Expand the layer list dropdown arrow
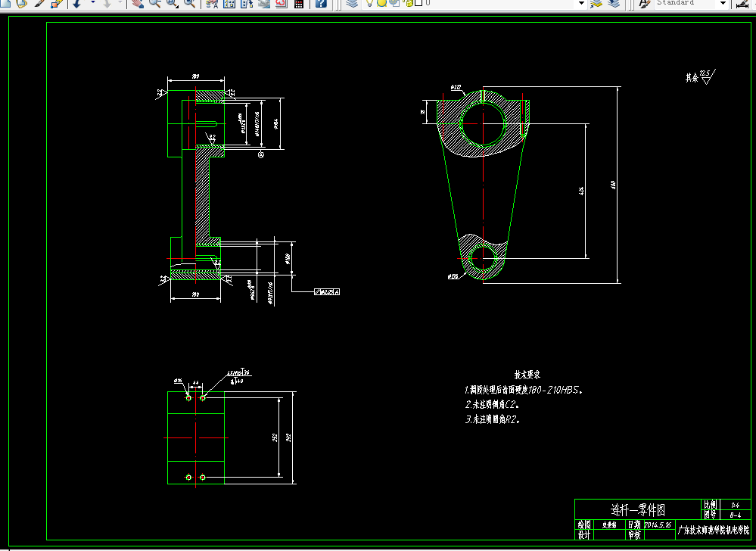The width and height of the screenshot is (756, 551). [x=581, y=3]
